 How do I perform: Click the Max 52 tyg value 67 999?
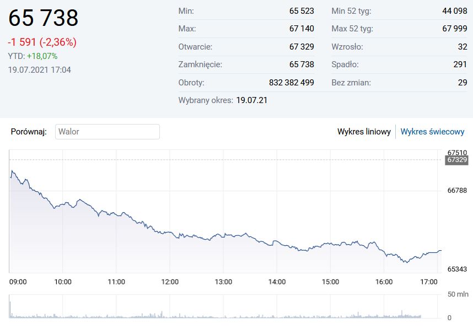[455, 29]
